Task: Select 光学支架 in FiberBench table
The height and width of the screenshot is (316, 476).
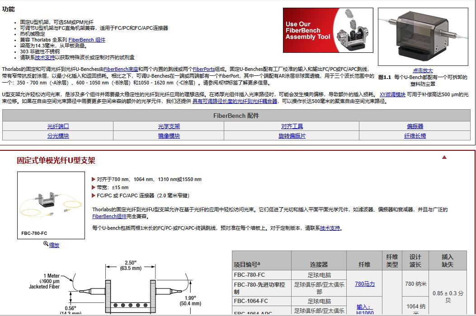Action: point(169,126)
